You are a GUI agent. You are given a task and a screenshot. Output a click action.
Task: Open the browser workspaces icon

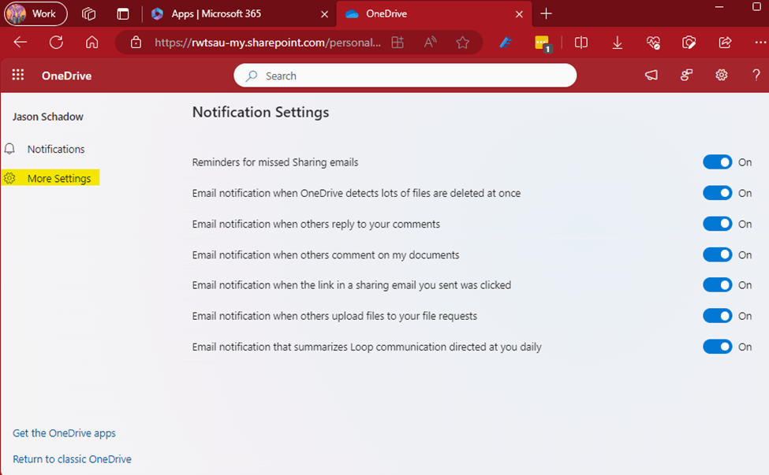click(x=89, y=13)
